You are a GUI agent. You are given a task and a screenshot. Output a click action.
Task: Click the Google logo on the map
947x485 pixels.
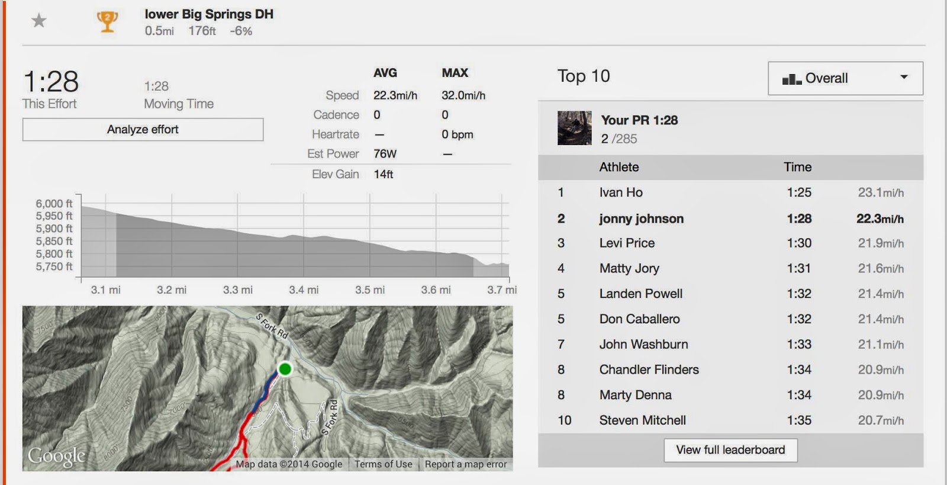point(57,456)
